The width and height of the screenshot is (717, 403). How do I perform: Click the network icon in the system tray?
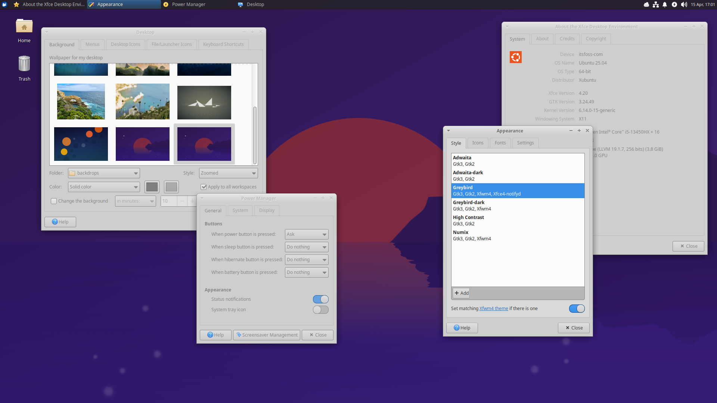tap(655, 4)
